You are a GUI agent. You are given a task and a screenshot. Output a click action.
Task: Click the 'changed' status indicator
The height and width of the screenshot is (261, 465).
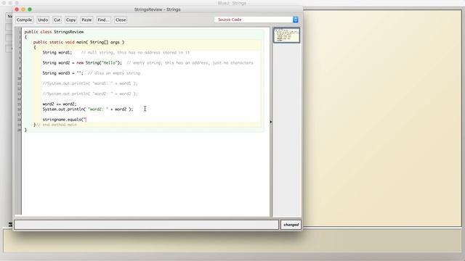coord(291,225)
